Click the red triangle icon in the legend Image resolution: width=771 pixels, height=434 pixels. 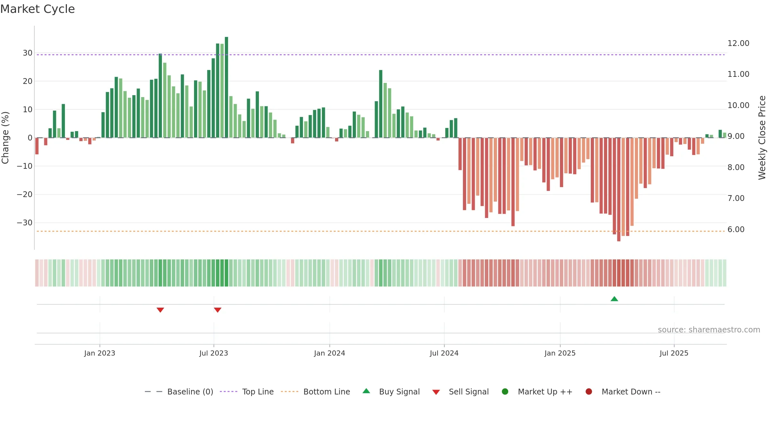[436, 392]
